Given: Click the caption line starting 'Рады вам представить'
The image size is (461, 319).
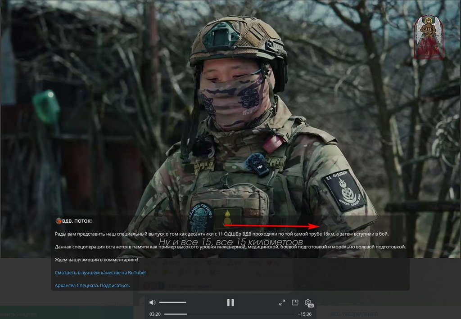Looking at the screenshot, I should pos(221,234).
